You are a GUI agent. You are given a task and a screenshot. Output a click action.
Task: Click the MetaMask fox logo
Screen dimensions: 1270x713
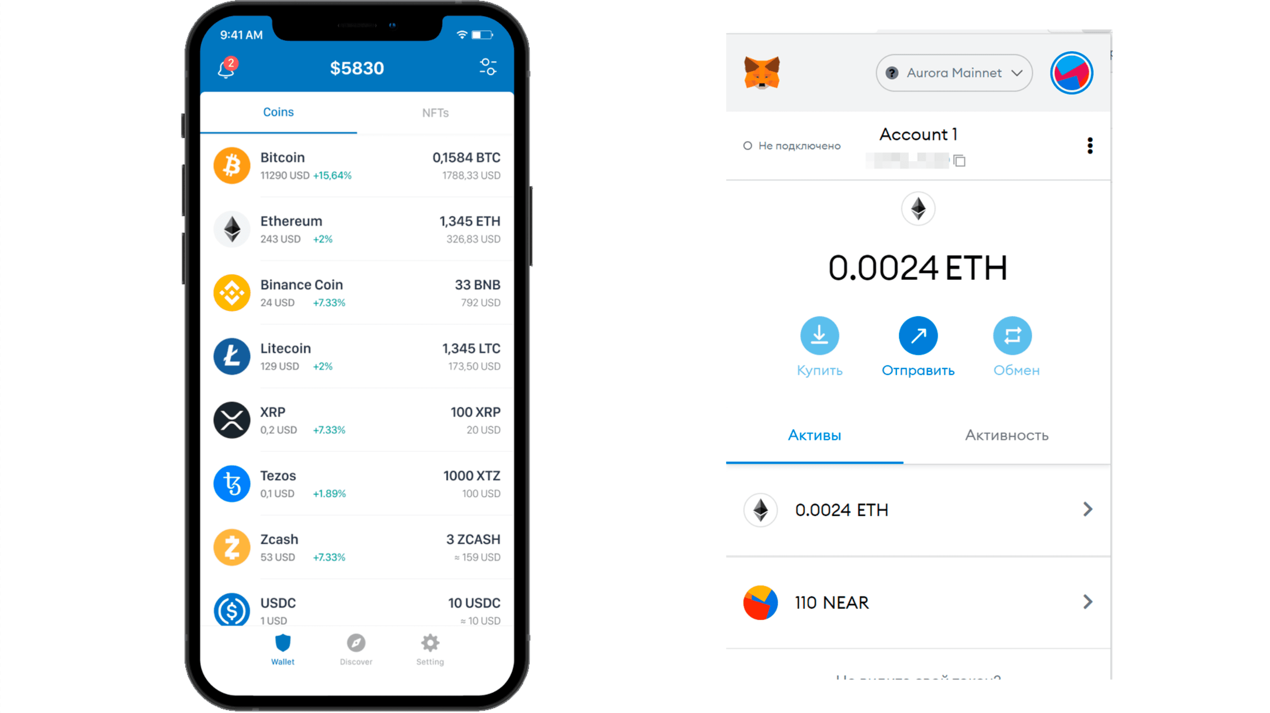[760, 73]
